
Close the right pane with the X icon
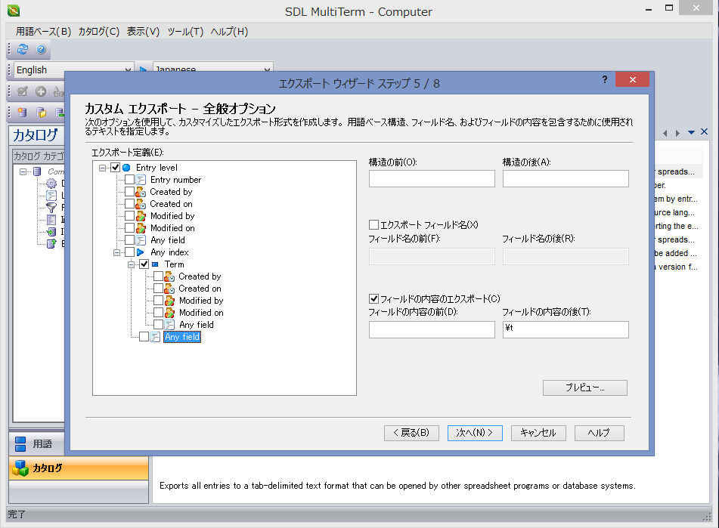(705, 132)
